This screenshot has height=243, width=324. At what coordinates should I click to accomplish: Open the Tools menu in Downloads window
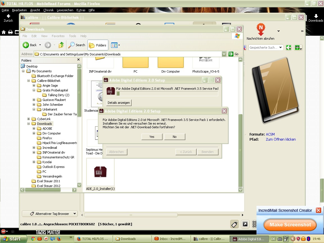pos(73,36)
